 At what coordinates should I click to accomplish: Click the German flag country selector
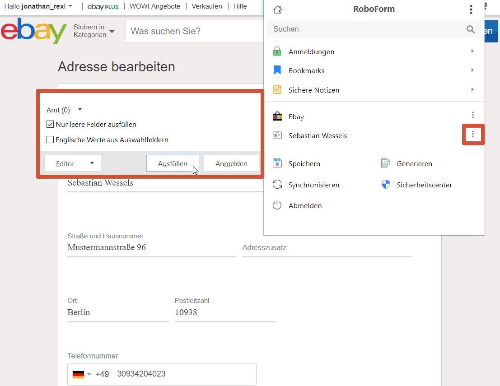78,374
